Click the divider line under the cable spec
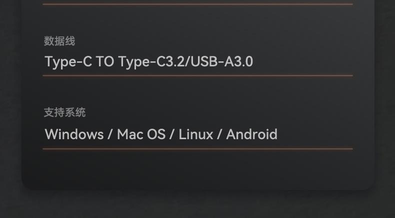Screen dimensions: 395x218 [197, 76]
